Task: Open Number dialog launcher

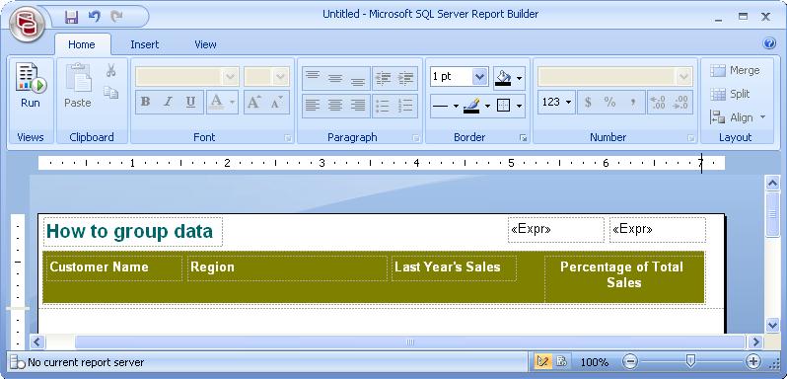Action: point(690,138)
